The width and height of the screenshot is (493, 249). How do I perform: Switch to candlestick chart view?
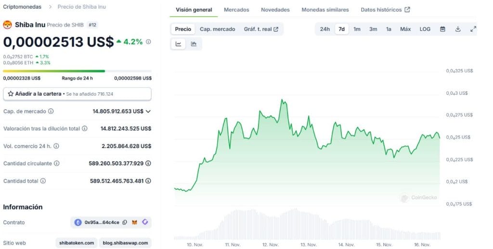(194, 44)
